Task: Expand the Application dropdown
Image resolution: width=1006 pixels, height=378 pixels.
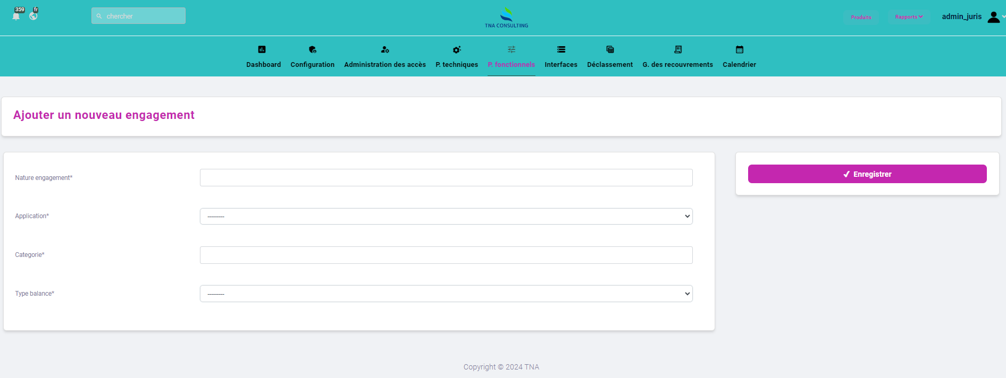Action: pyautogui.click(x=446, y=216)
